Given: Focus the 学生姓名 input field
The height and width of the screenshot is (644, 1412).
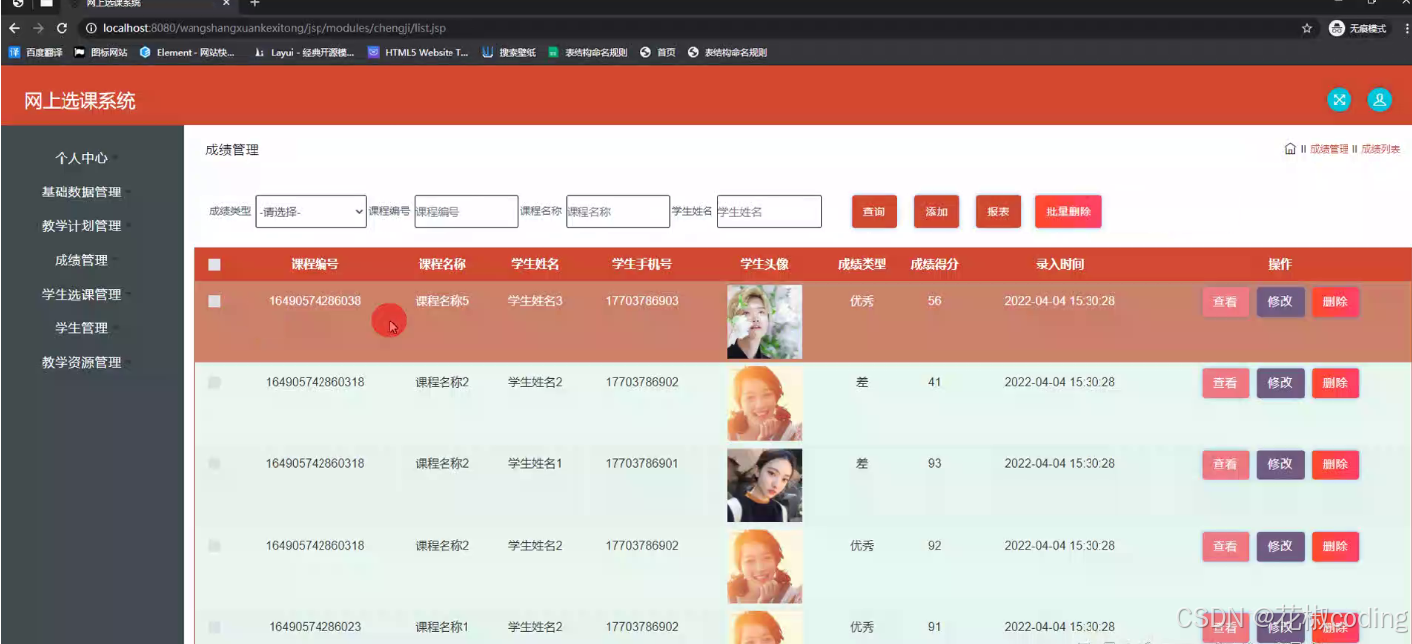Looking at the screenshot, I should (769, 211).
